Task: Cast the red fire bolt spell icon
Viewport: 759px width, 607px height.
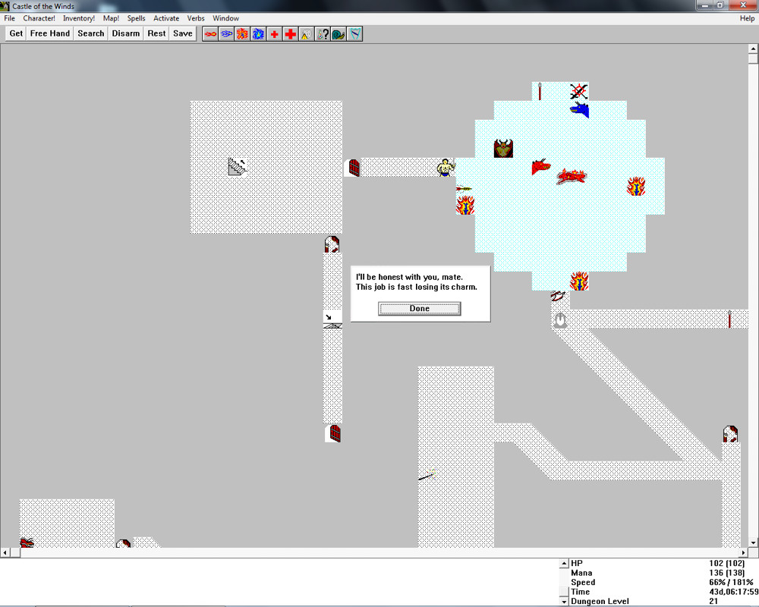Action: tap(210, 34)
